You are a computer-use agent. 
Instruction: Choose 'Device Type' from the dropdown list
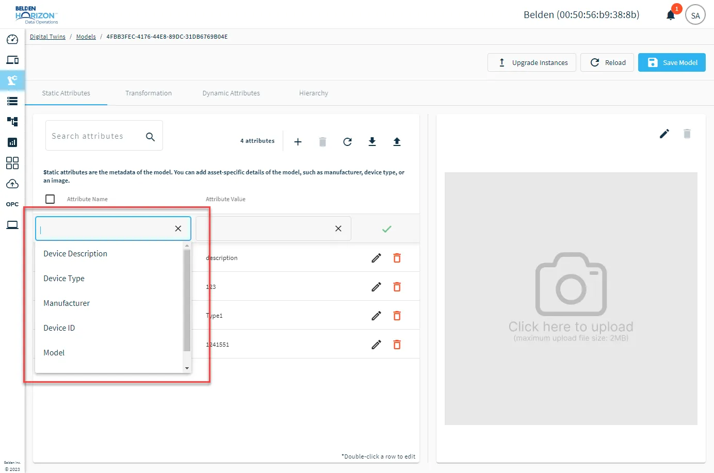pos(109,279)
